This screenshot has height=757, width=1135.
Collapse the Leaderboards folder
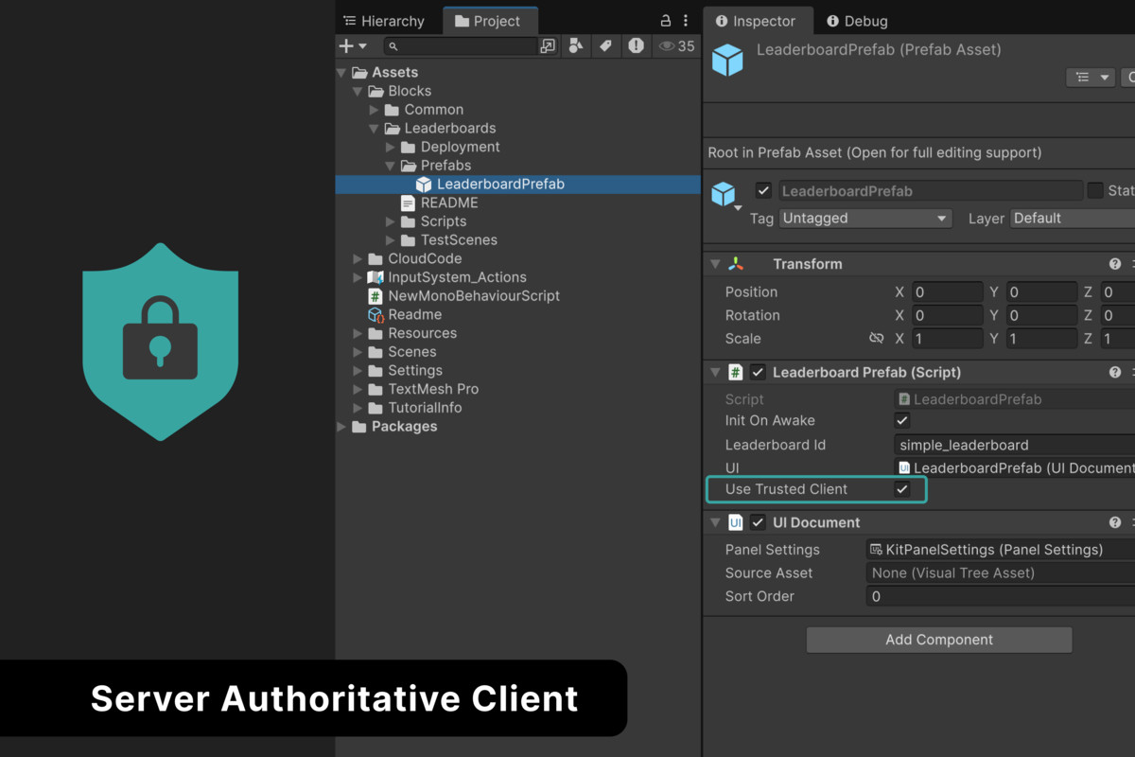tap(374, 129)
